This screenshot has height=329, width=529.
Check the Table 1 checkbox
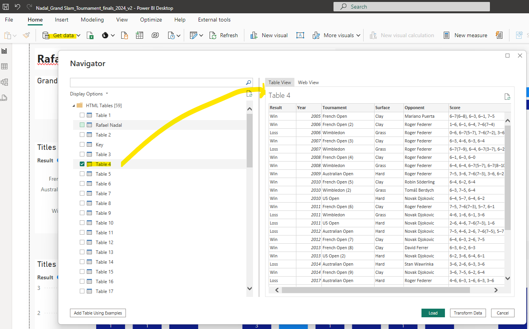(82, 115)
